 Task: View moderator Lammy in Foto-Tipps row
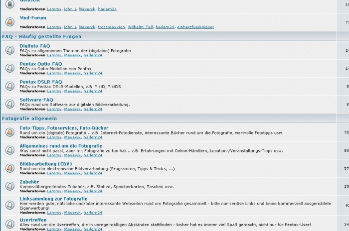(x=54, y=137)
